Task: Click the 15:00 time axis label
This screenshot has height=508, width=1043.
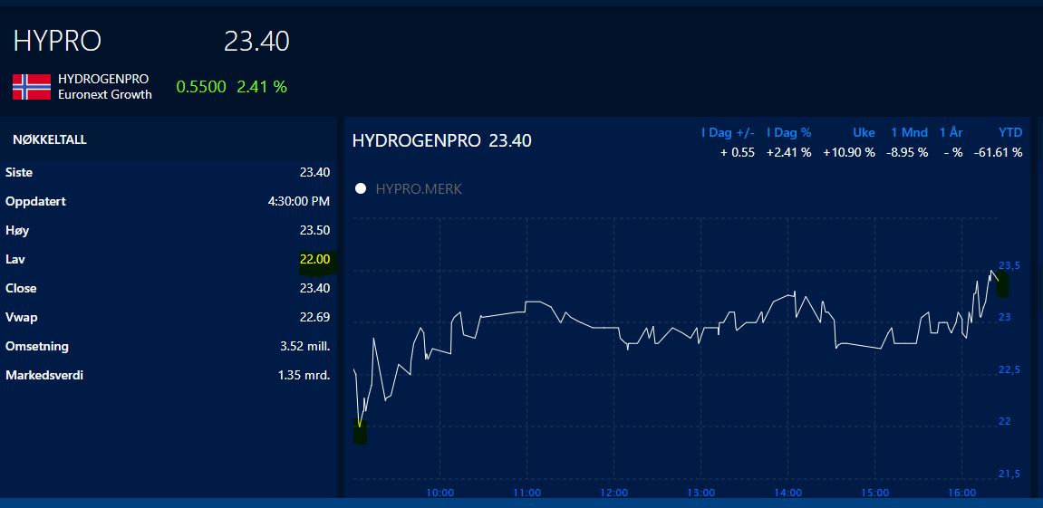Action: (x=875, y=493)
